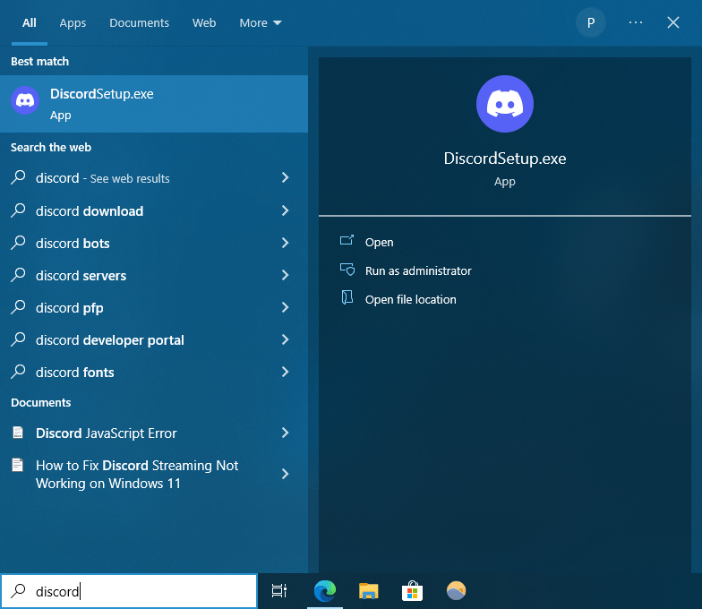Expand the More filter dropdown
This screenshot has height=609, width=702.
click(x=260, y=23)
